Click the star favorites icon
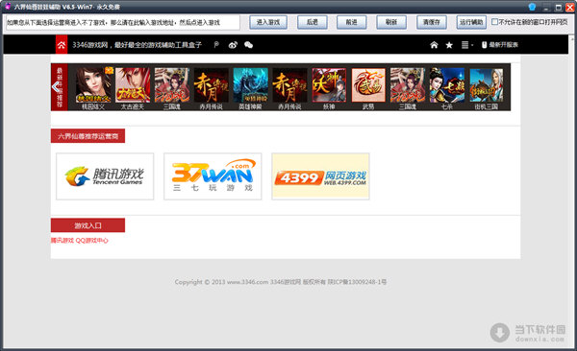This screenshot has width=577, height=351. [x=449, y=45]
